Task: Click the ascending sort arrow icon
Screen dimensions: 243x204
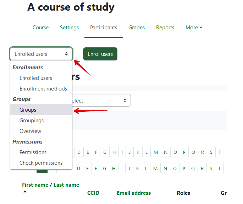Action: pos(25,192)
